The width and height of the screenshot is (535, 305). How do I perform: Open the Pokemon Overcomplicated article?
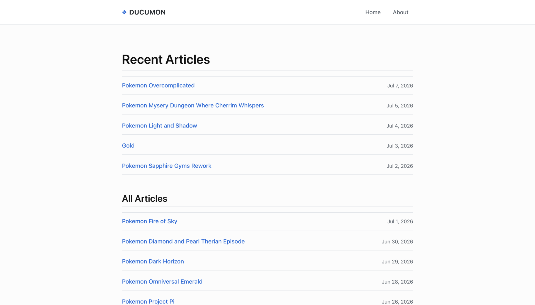tap(158, 85)
